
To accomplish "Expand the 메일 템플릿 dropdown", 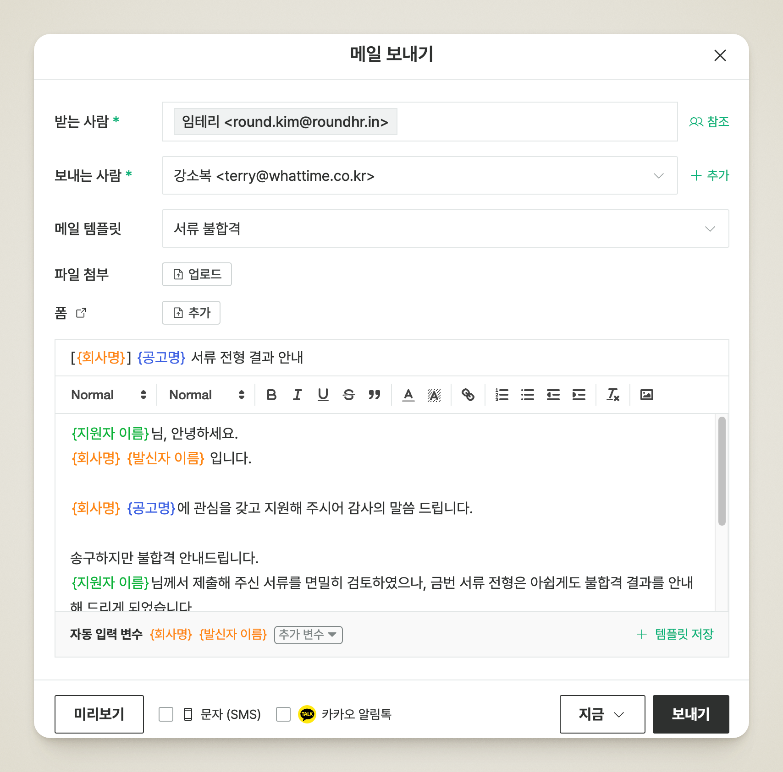I will pos(445,229).
